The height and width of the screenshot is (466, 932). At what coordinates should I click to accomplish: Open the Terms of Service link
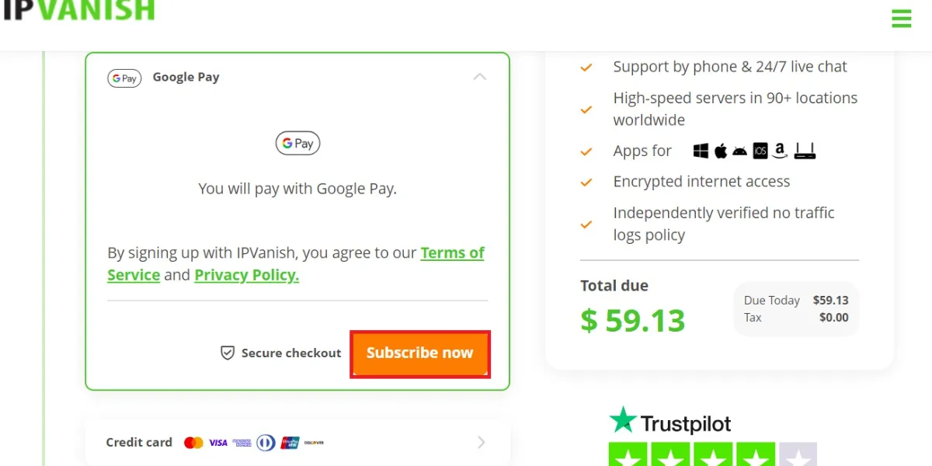click(296, 264)
